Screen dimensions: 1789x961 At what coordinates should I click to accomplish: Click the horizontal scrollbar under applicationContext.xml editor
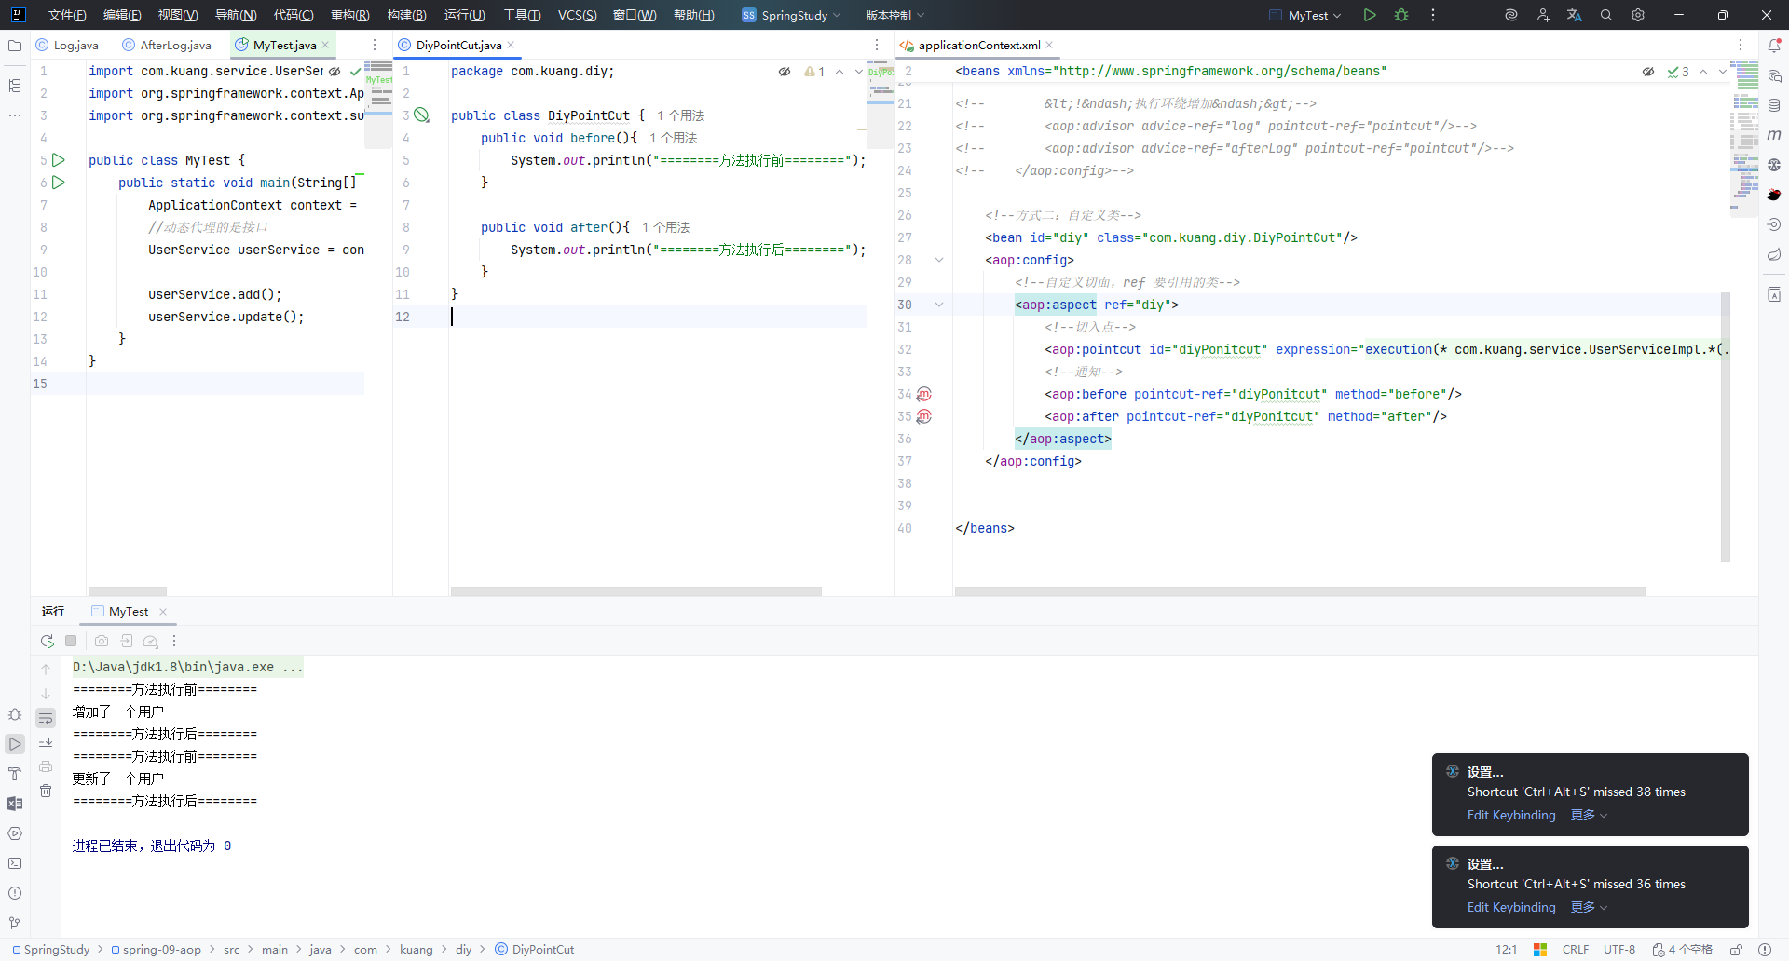pos(1299,591)
